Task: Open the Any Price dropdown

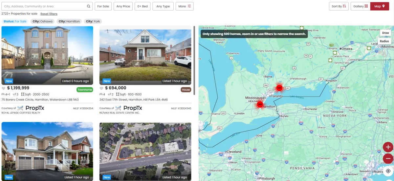Action: [x=123, y=6]
